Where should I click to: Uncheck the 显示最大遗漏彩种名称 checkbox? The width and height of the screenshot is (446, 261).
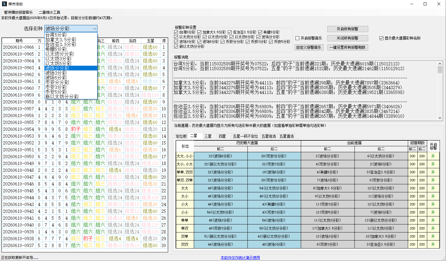[382, 38]
